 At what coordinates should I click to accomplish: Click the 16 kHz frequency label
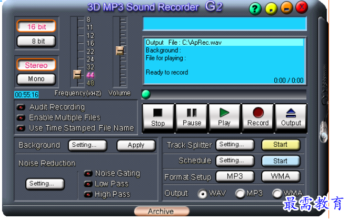(x=91, y=44)
